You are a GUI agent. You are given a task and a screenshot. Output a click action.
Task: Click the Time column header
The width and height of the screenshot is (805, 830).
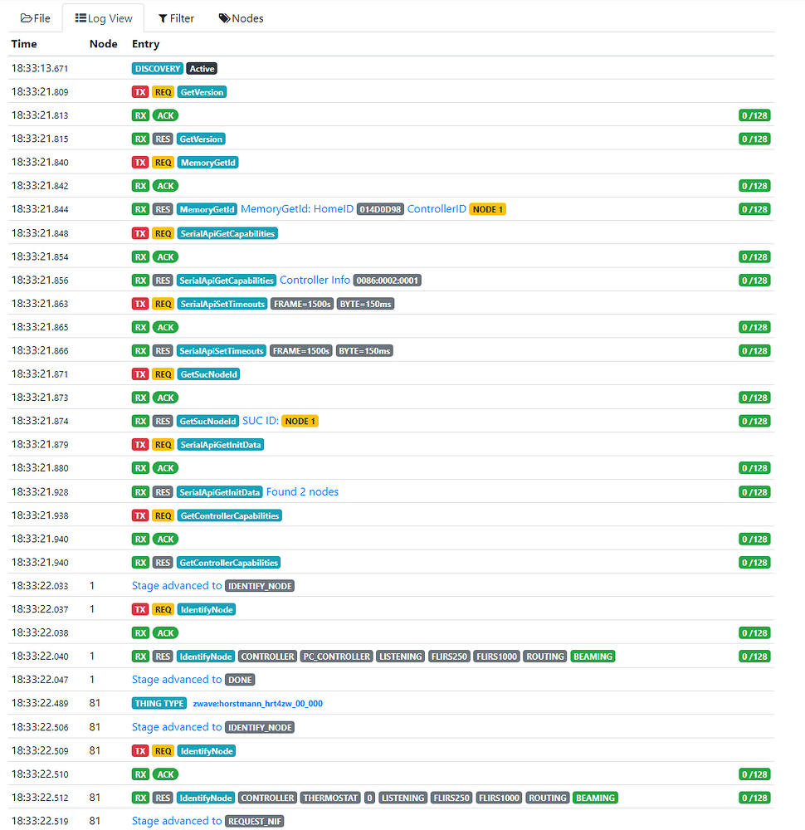tap(23, 43)
